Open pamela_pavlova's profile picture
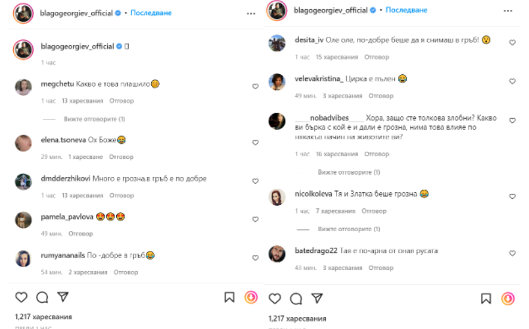 [24, 219]
